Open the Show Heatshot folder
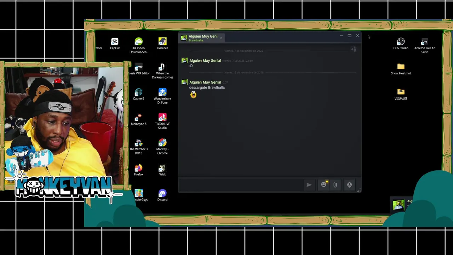 click(401, 69)
